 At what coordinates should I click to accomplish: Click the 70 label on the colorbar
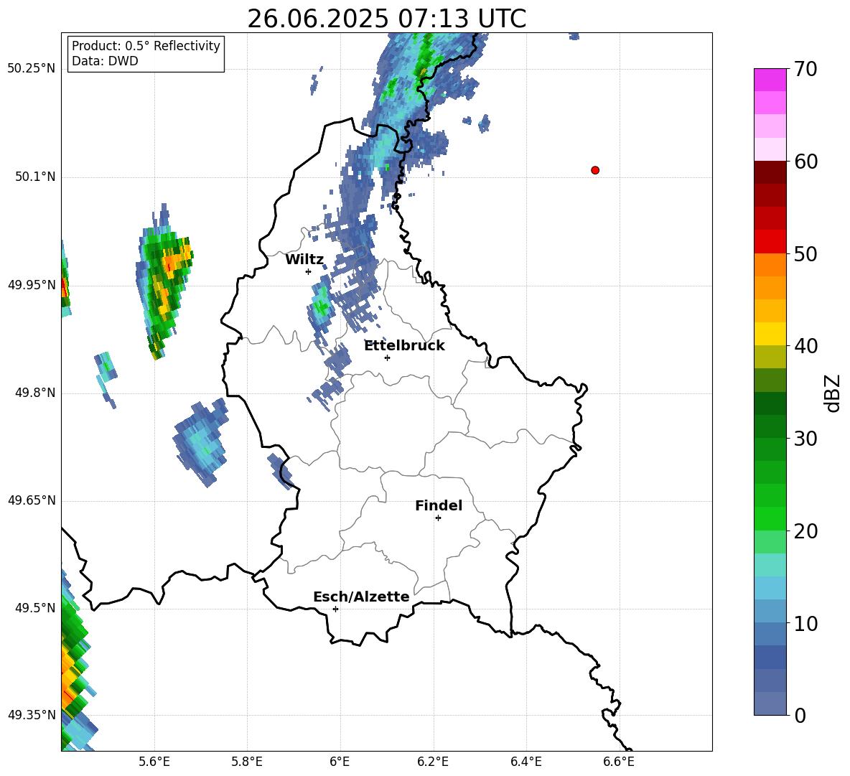(x=805, y=69)
